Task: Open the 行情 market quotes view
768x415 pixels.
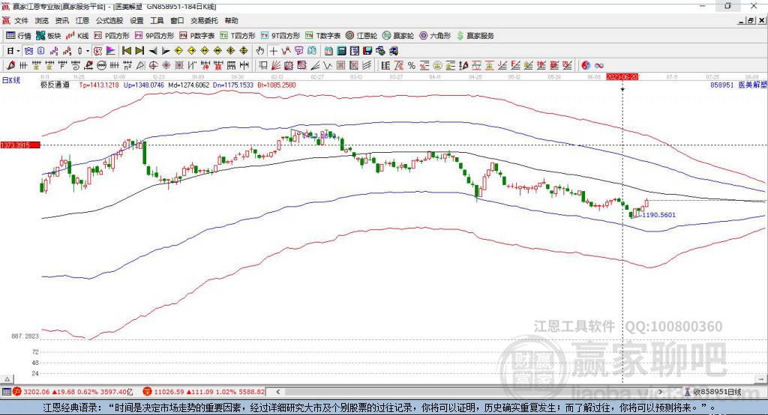Action: [18, 36]
